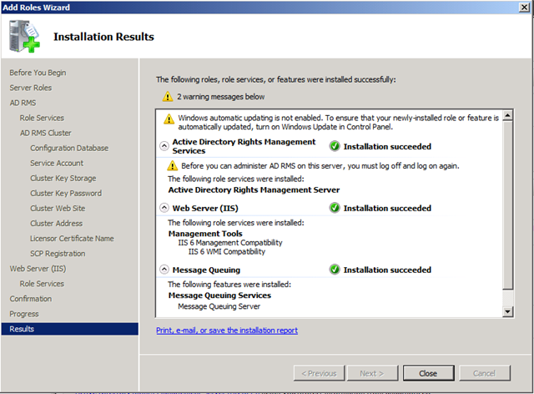Screen dimensions: 534x394
Task: Click warning icon beside '2 warning messages below'
Action: [167, 97]
